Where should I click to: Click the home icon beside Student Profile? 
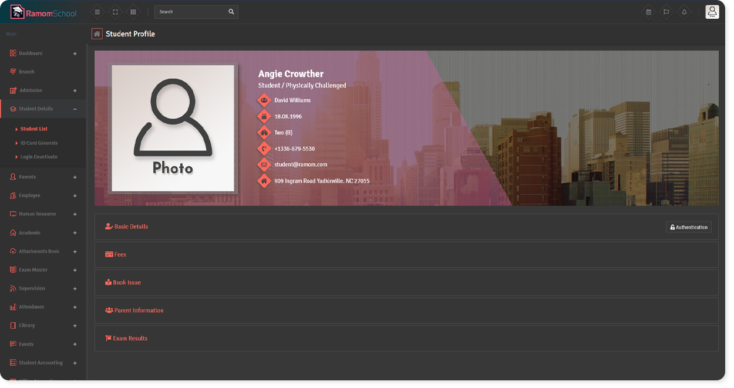coord(97,34)
